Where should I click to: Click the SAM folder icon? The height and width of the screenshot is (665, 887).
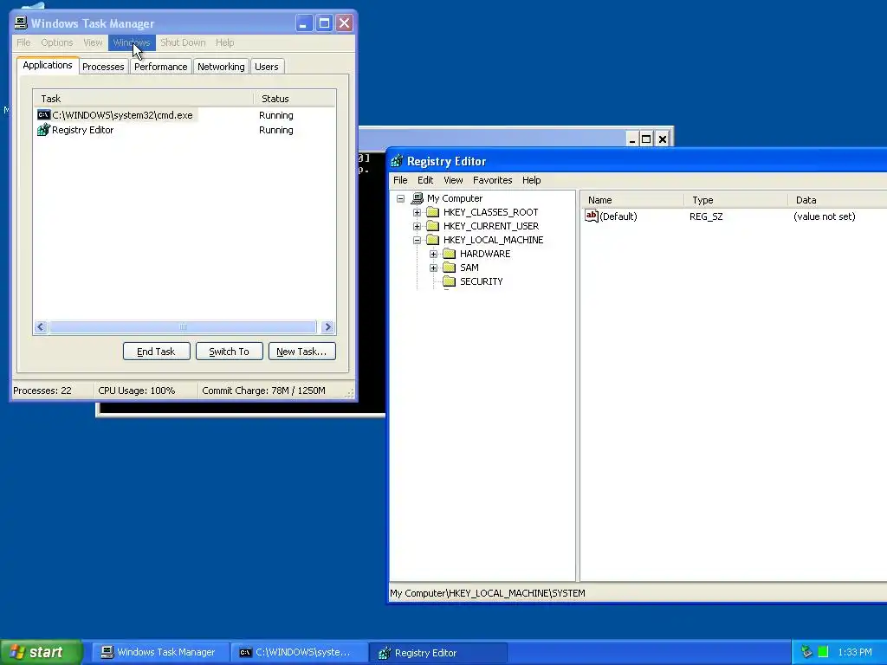click(x=450, y=268)
